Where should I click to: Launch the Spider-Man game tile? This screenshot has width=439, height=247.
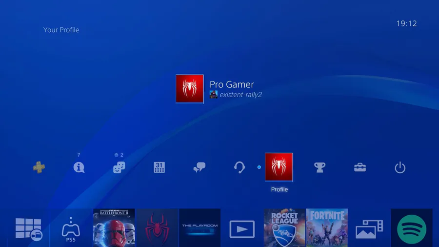[157, 228]
